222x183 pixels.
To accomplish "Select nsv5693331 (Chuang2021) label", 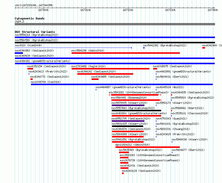I will (x=173, y=129).
